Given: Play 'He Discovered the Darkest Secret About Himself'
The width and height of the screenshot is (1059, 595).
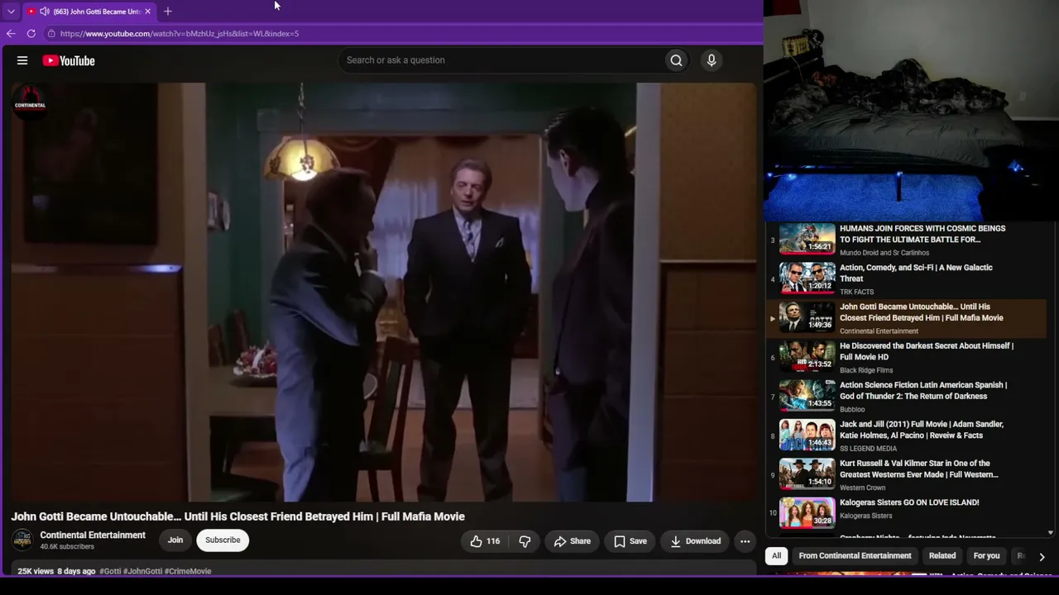Looking at the screenshot, I should click(x=927, y=351).
